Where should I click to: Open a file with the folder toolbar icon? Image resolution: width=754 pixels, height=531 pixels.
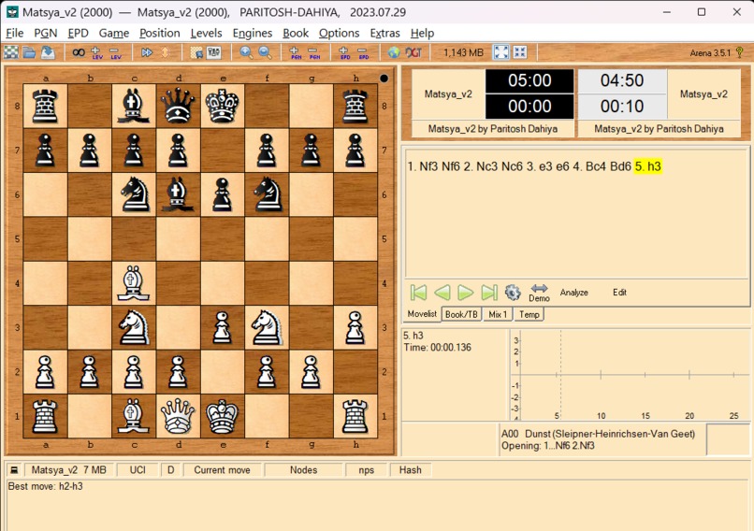(29, 52)
